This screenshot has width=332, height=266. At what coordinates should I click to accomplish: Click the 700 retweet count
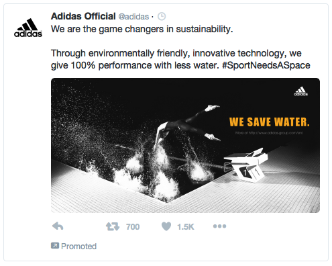133,227
